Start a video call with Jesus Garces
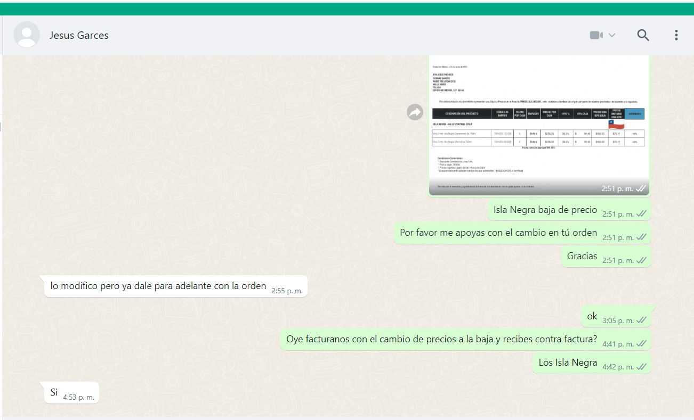Screen dimensions: 694x420 596,35
